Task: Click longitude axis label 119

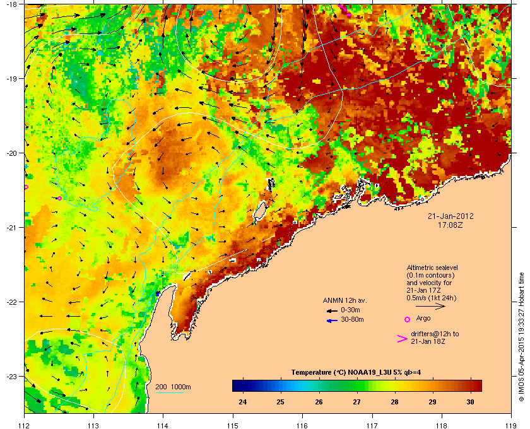Action: [511, 425]
